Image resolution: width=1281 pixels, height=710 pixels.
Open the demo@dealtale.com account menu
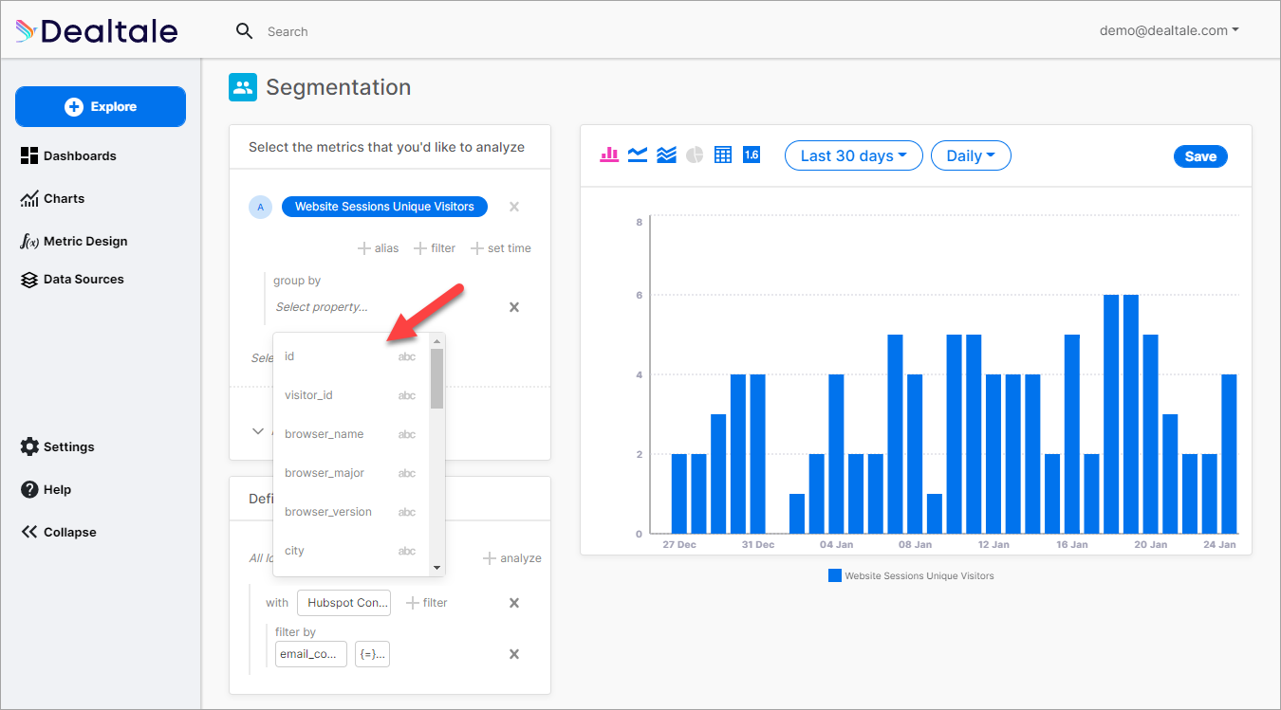1169,30
